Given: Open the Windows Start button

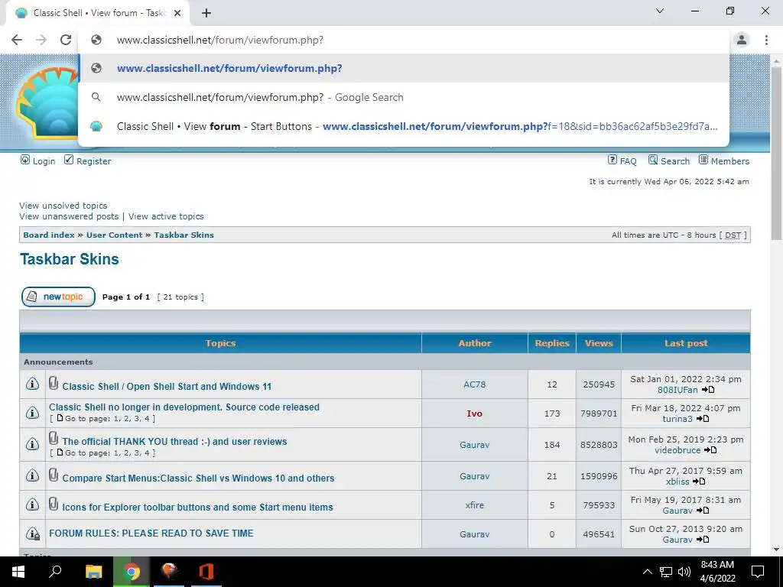Looking at the screenshot, I should [x=18, y=572].
